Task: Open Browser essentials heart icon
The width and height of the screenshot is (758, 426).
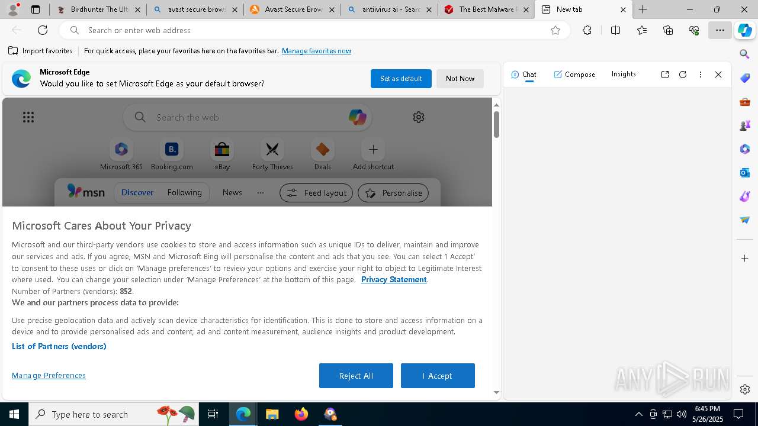Action: click(x=694, y=30)
